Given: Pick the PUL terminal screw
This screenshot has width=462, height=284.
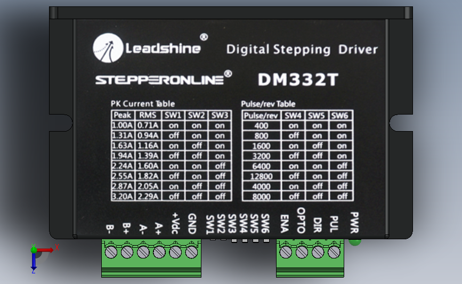Looking at the screenshot, I should pos(334,252).
